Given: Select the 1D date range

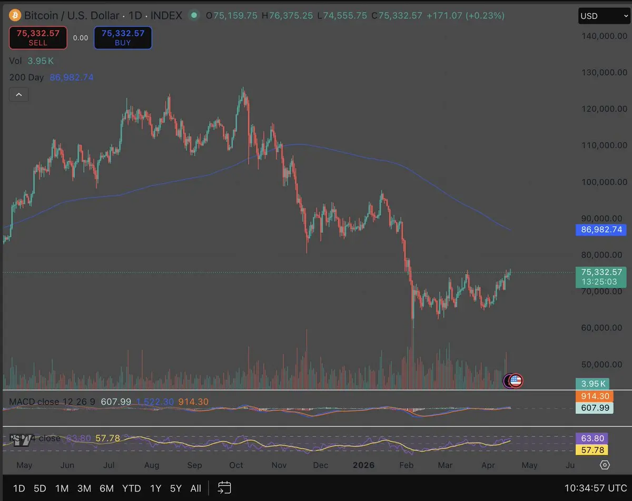Looking at the screenshot, I should click(19, 488).
